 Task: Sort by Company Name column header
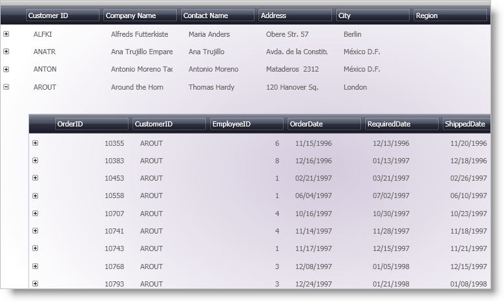tap(140, 15)
